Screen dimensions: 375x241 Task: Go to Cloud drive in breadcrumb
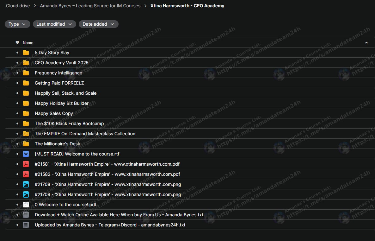18,6
